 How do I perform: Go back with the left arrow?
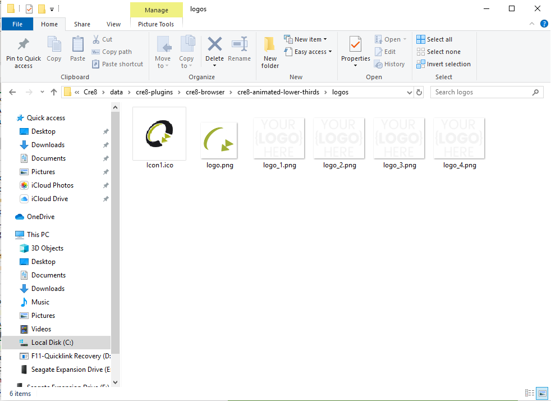tap(12, 92)
